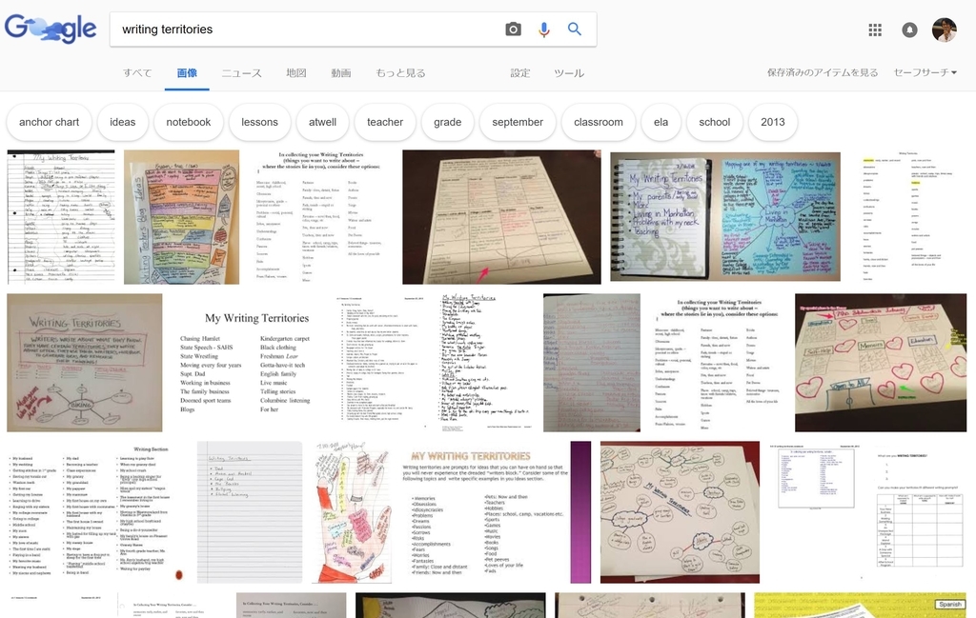The width and height of the screenshot is (976, 618).
Task: Open three-column 'Writing Section' list thumbnail
Action: click(x=98, y=512)
